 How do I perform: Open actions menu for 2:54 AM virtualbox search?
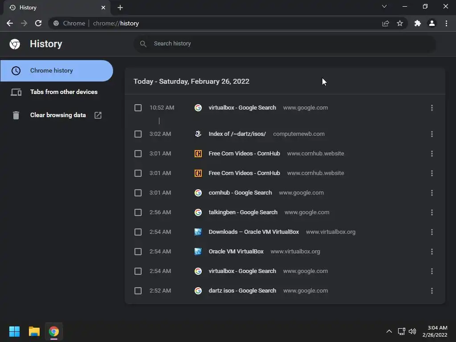(432, 271)
